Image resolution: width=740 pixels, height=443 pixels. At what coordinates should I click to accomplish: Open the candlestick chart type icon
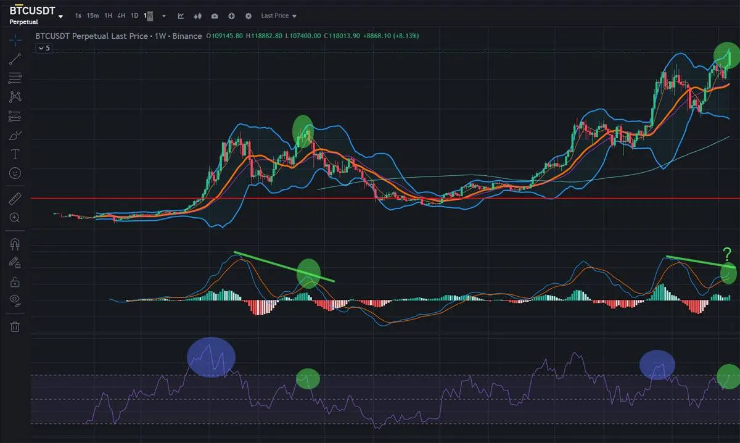pyautogui.click(x=197, y=15)
